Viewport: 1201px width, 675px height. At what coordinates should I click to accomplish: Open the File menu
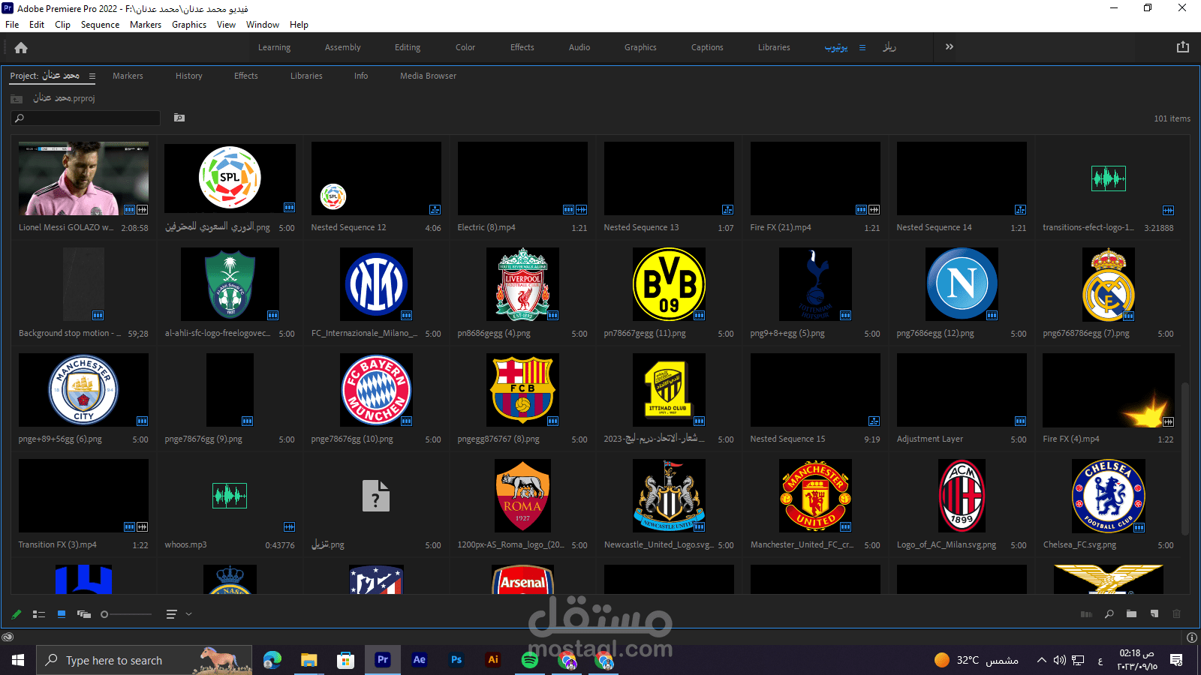tap(12, 25)
